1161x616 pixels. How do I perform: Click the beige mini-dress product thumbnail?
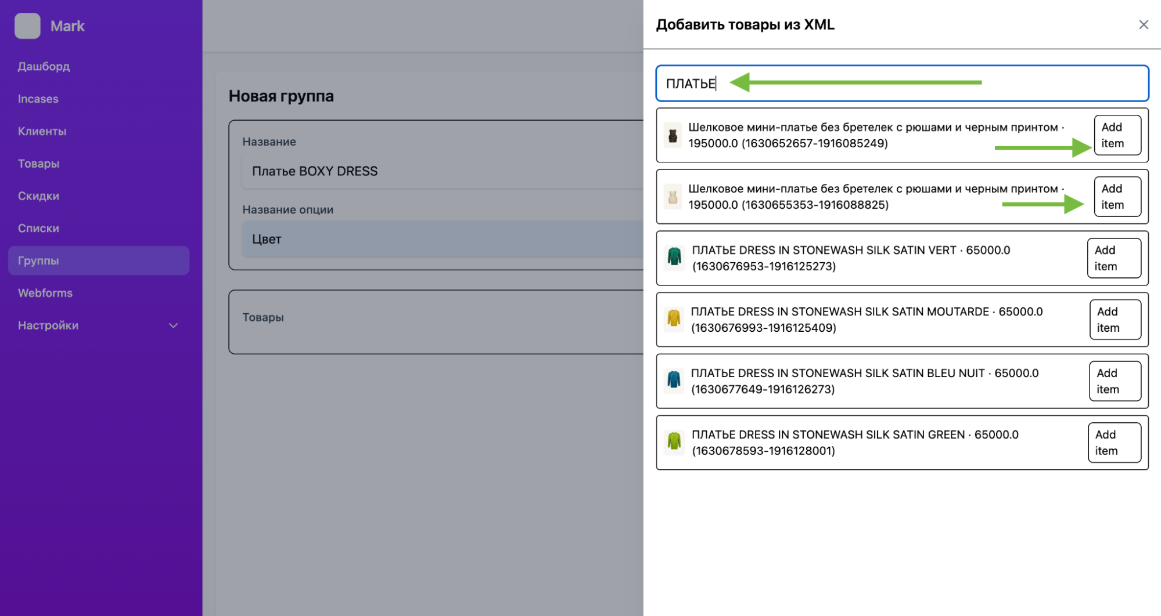point(673,197)
